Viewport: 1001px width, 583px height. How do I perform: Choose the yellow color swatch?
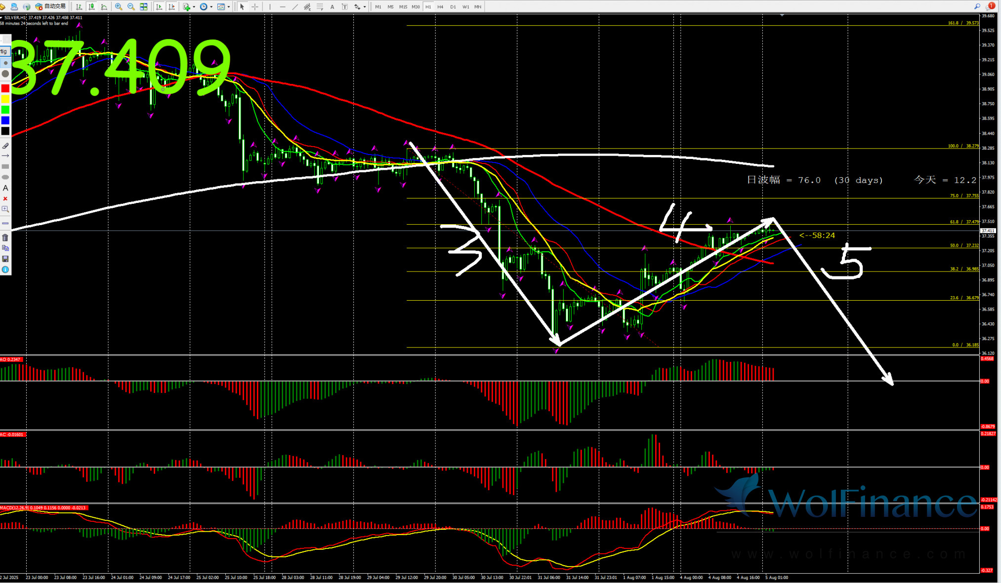click(x=5, y=99)
